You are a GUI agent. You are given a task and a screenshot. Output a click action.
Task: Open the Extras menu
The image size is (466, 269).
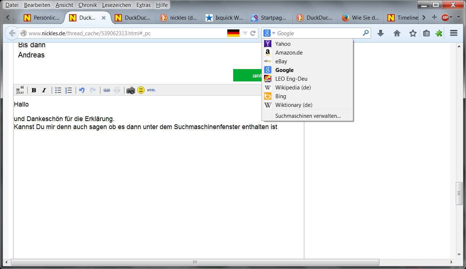[143, 5]
